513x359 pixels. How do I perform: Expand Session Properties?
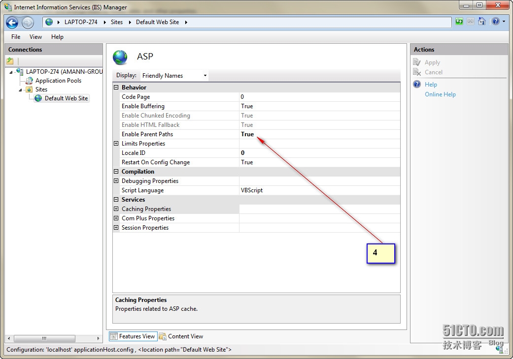pyautogui.click(x=116, y=228)
